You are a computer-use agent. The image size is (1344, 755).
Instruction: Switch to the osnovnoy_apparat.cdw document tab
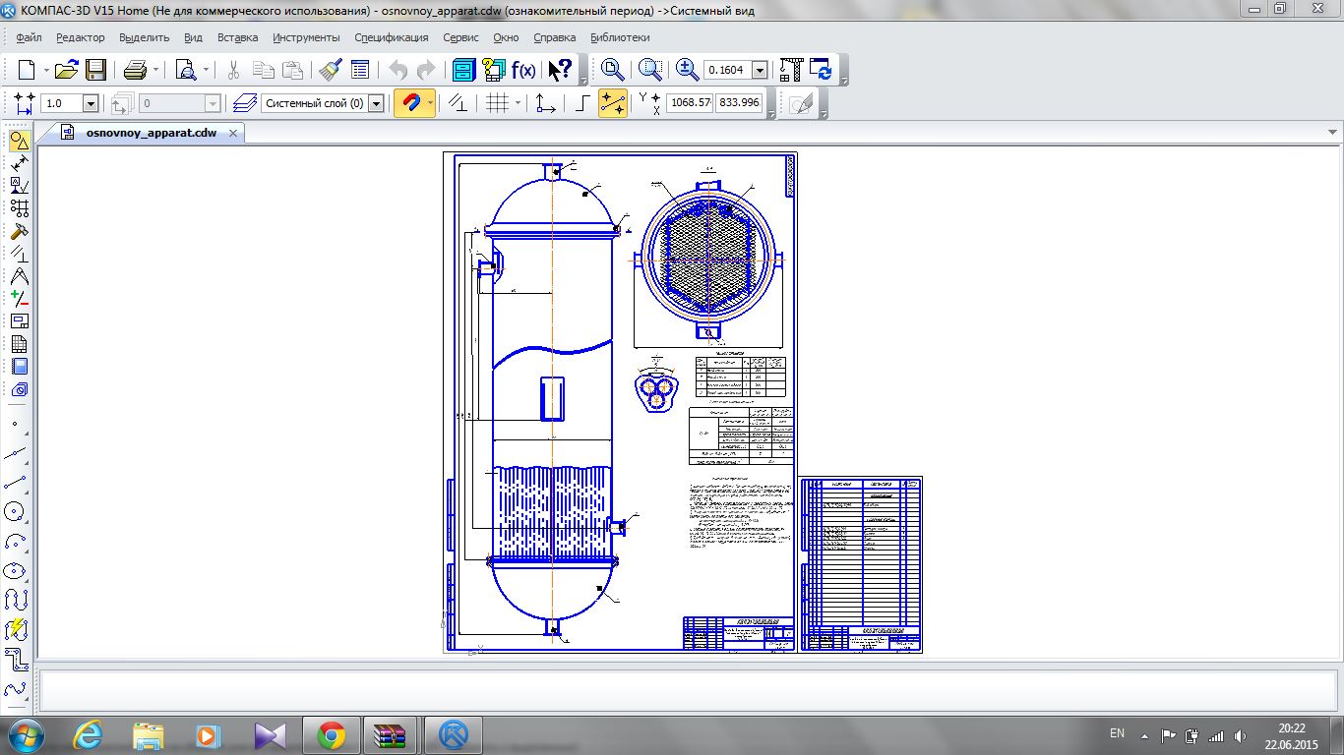[151, 133]
